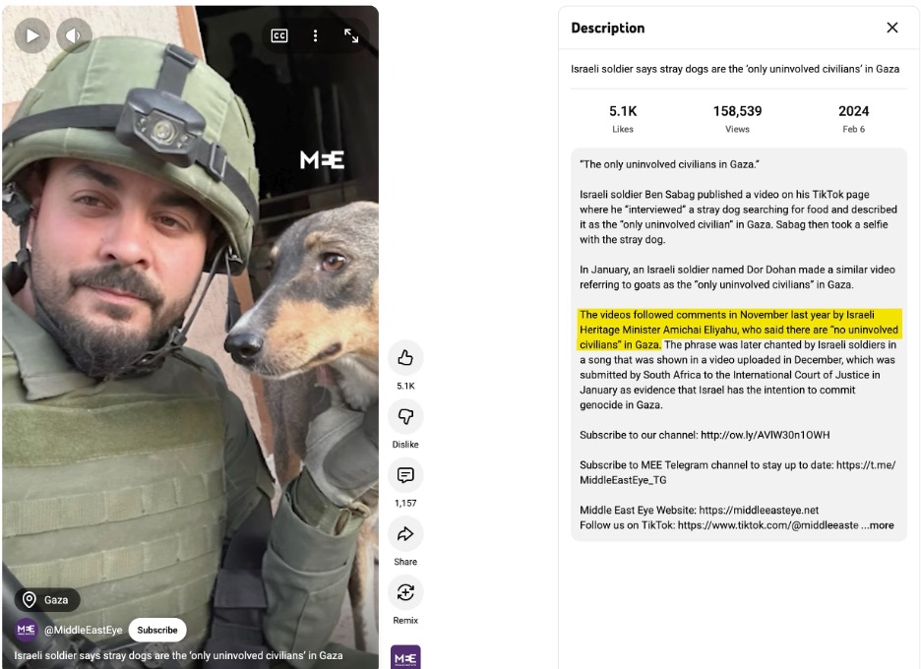This screenshot has width=921, height=669.
Task: Expand the video to fullscreen
Action: click(351, 35)
